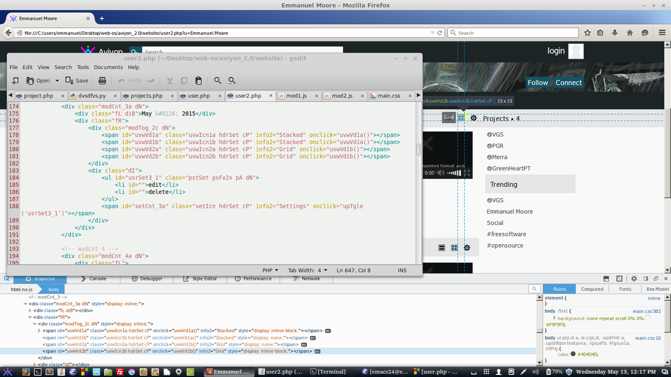Click the Firefox Back button

pos(10,33)
